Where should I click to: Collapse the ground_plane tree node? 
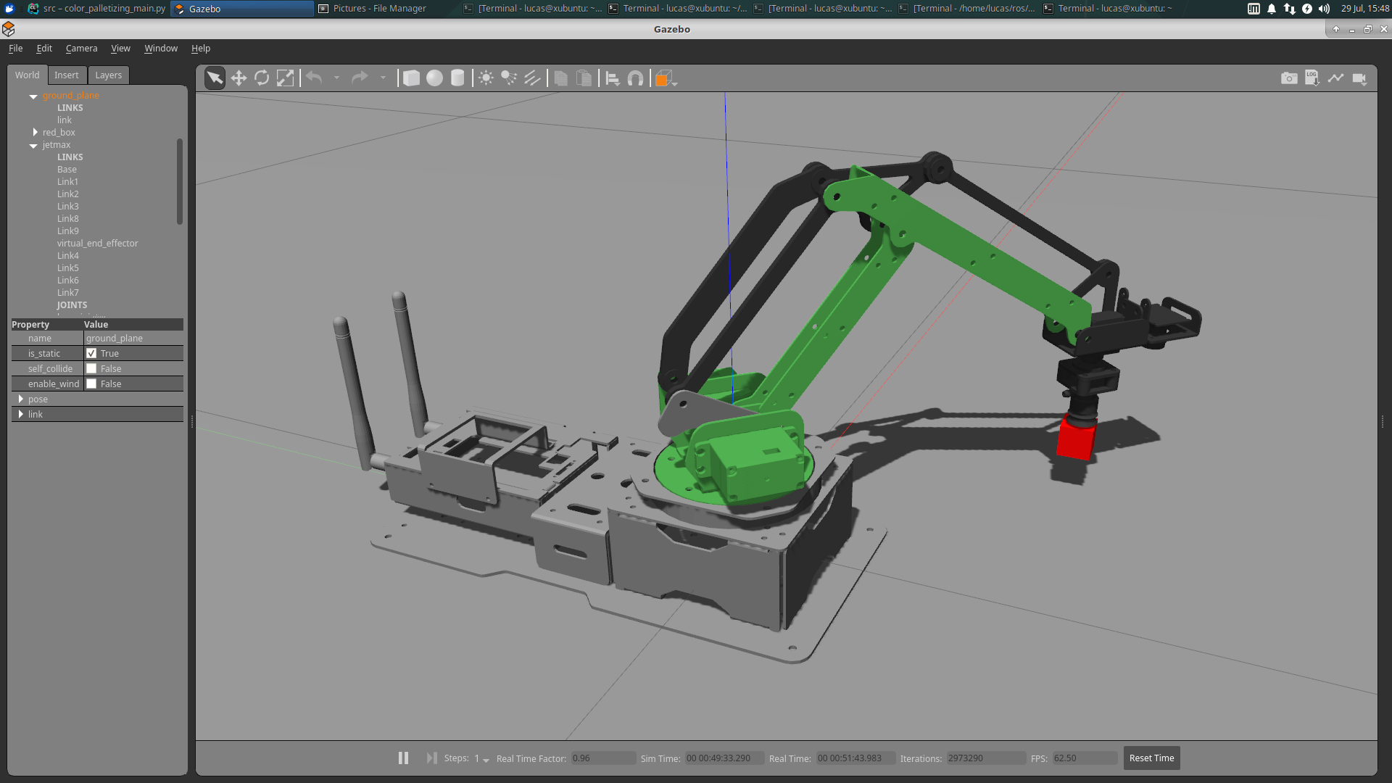(x=33, y=96)
